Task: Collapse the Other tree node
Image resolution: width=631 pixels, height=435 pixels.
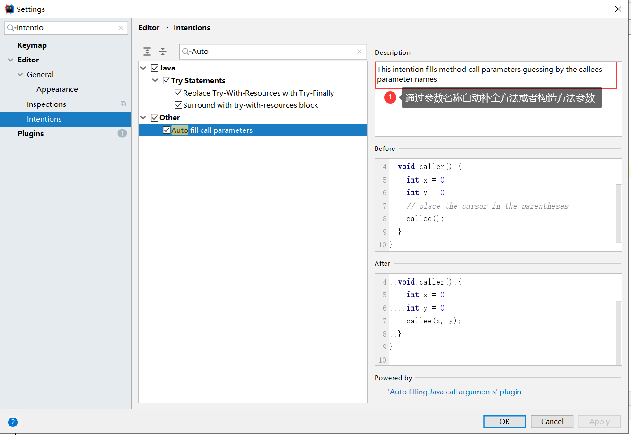Action: point(143,118)
